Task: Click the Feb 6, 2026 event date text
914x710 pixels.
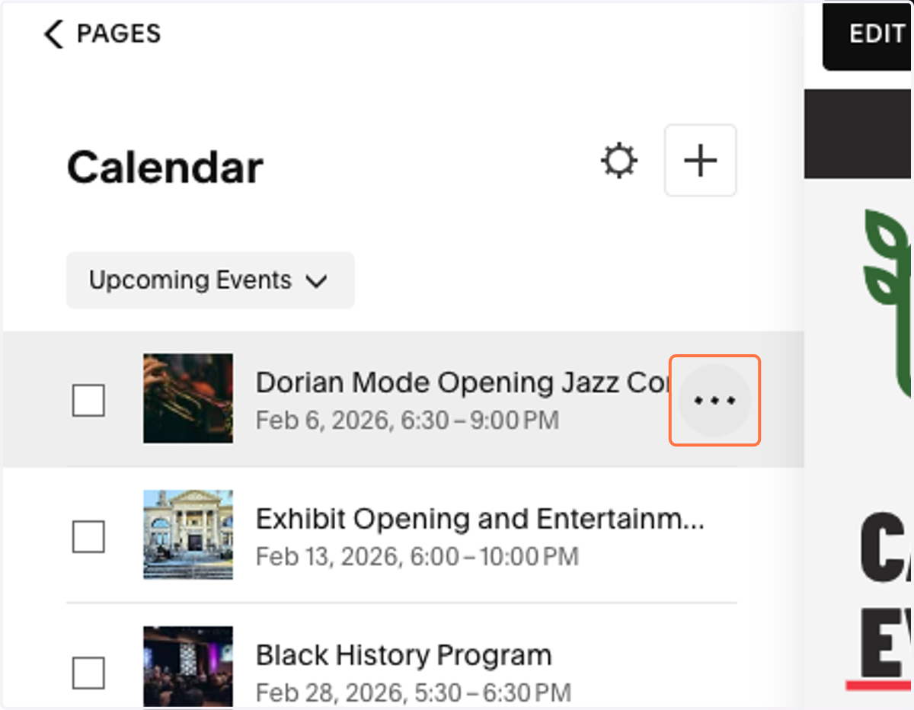Action: 407,420
